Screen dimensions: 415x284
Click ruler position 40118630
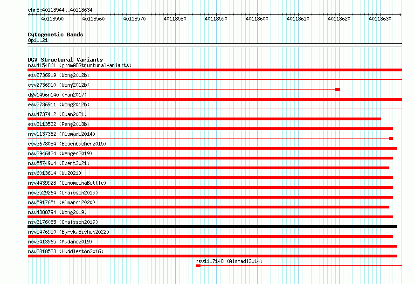(380, 19)
